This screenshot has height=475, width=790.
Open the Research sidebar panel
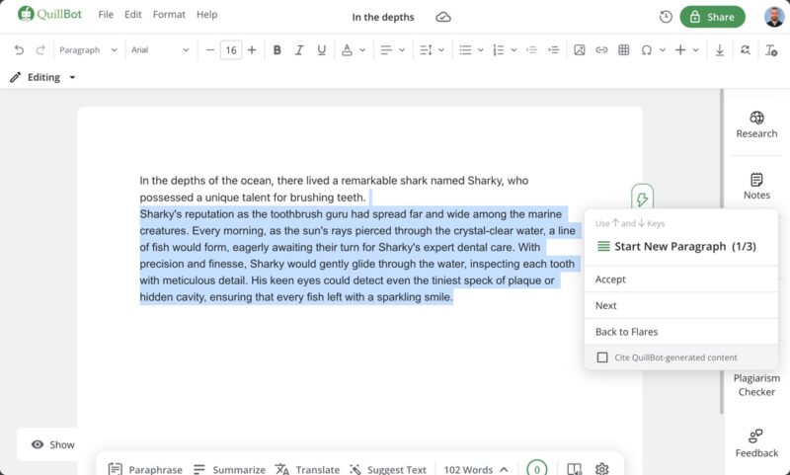click(756, 124)
